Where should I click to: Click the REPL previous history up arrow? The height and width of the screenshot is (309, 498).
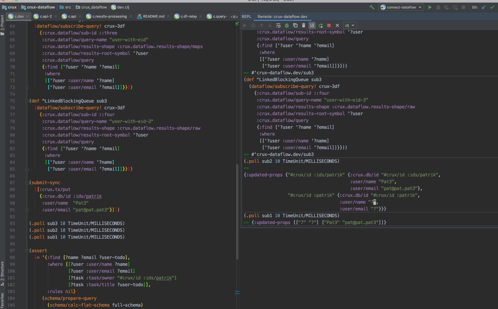261,25
